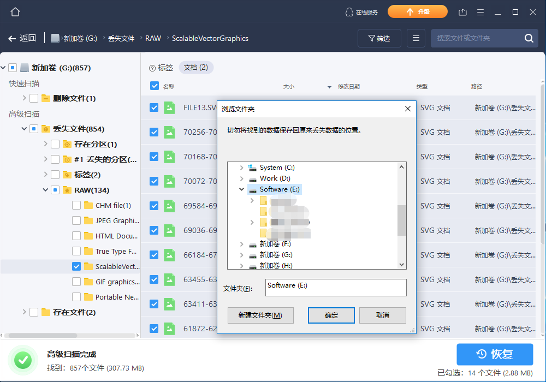
Task: Open the hamburger menu in the title bar
Action: point(480,11)
